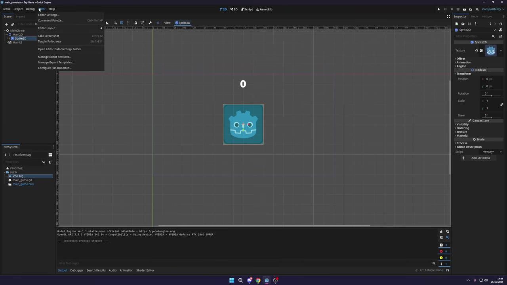
Task: Open Inspector property tools settings icon
Action: (501, 36)
